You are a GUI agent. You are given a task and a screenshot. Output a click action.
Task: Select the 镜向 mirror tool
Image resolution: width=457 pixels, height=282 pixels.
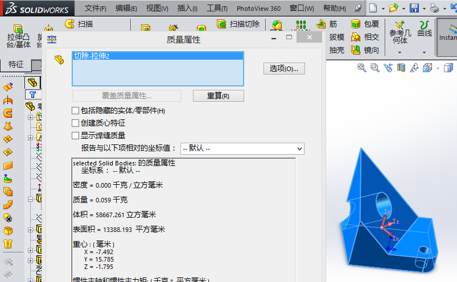point(356,50)
